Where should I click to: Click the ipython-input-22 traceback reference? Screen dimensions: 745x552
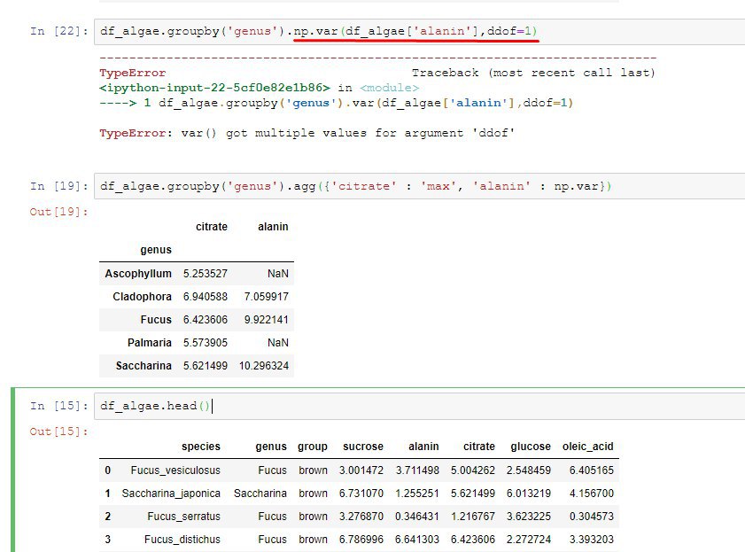pos(214,88)
